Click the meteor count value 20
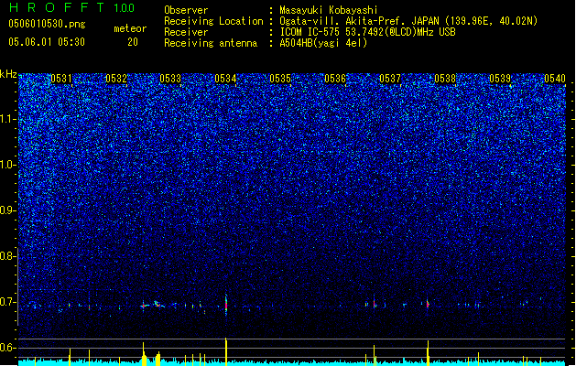 [133, 42]
